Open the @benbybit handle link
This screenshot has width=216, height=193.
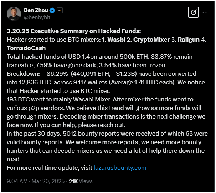(37, 17)
